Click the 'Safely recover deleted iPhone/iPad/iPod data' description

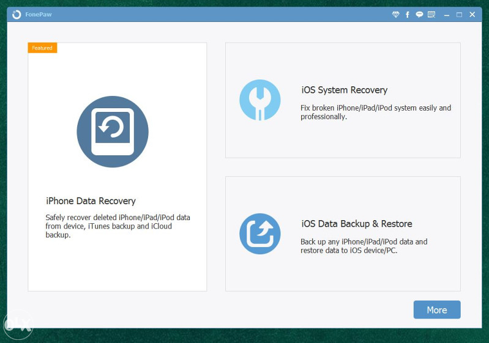(x=118, y=226)
